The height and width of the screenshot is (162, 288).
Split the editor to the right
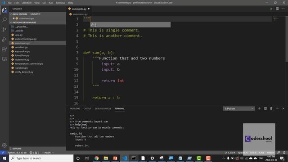click(x=277, y=9)
